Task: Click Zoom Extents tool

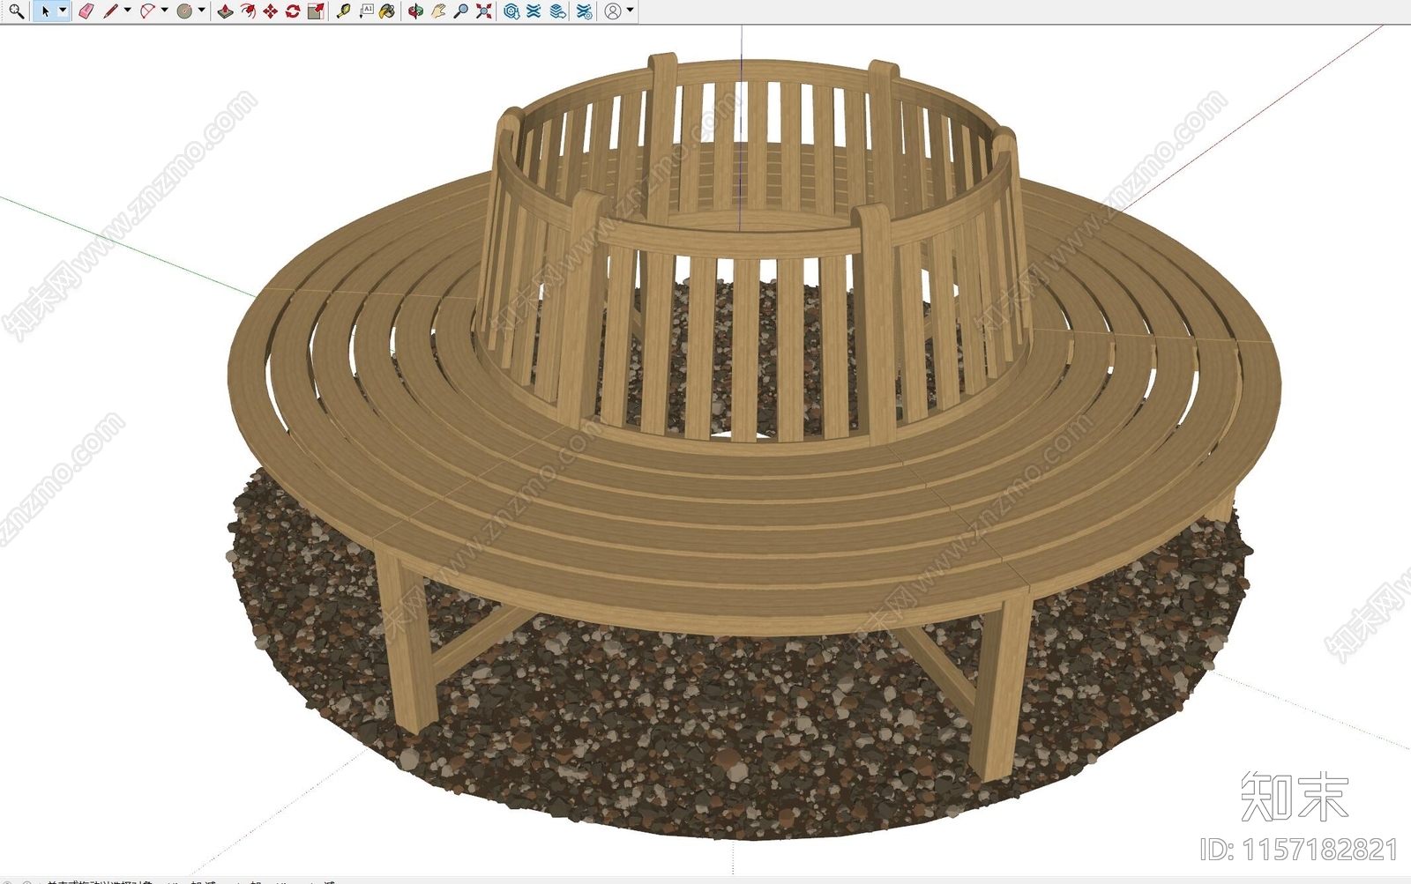Action: tap(484, 11)
